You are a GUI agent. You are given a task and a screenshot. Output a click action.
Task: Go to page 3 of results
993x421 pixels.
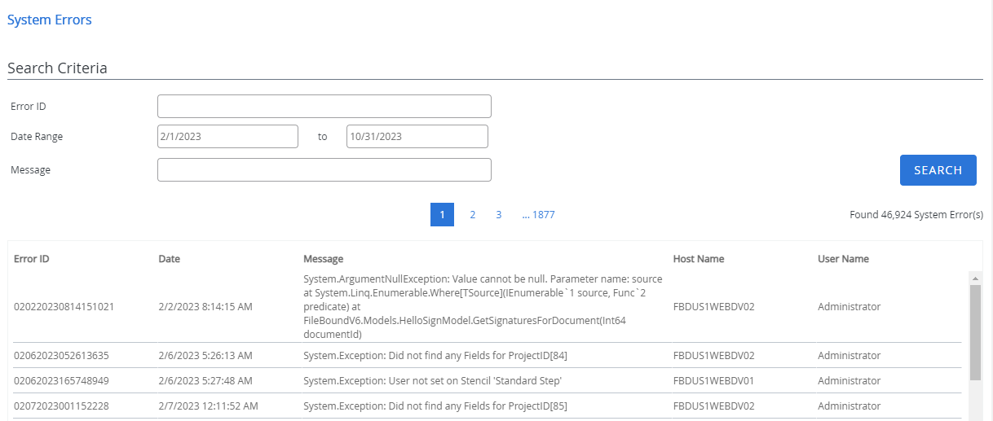click(498, 215)
